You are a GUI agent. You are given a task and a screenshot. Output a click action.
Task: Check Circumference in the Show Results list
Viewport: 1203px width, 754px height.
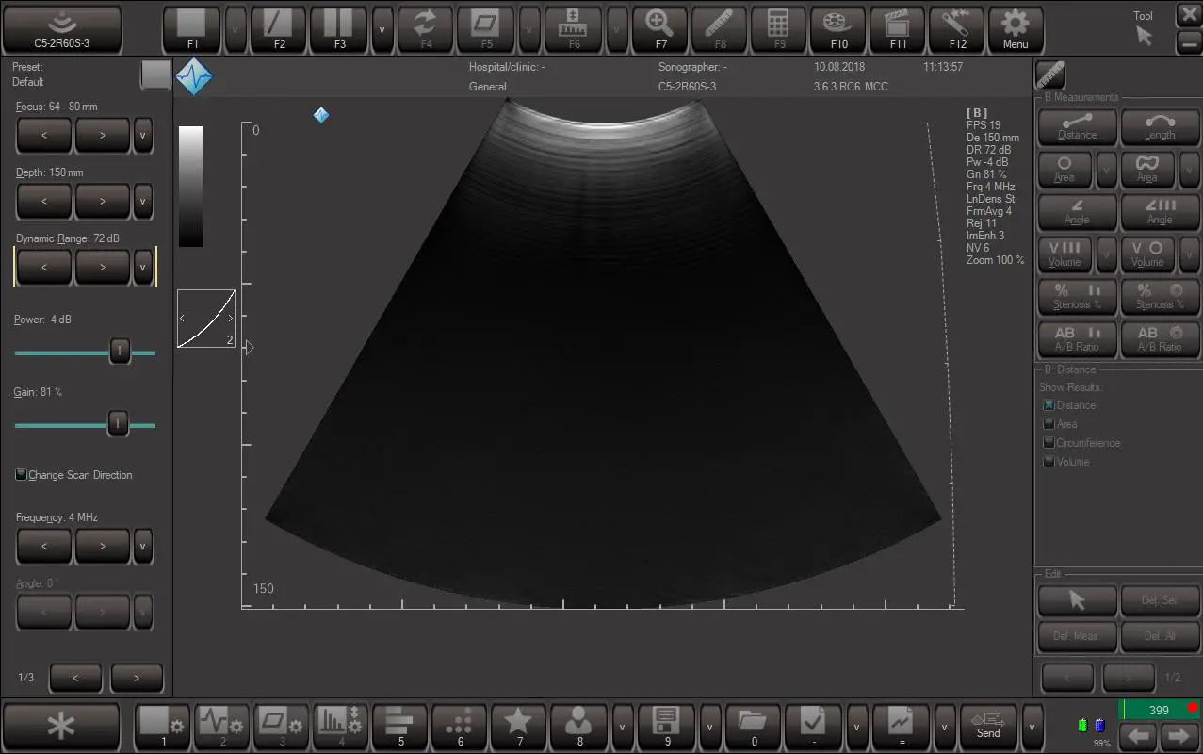[x=1049, y=442]
